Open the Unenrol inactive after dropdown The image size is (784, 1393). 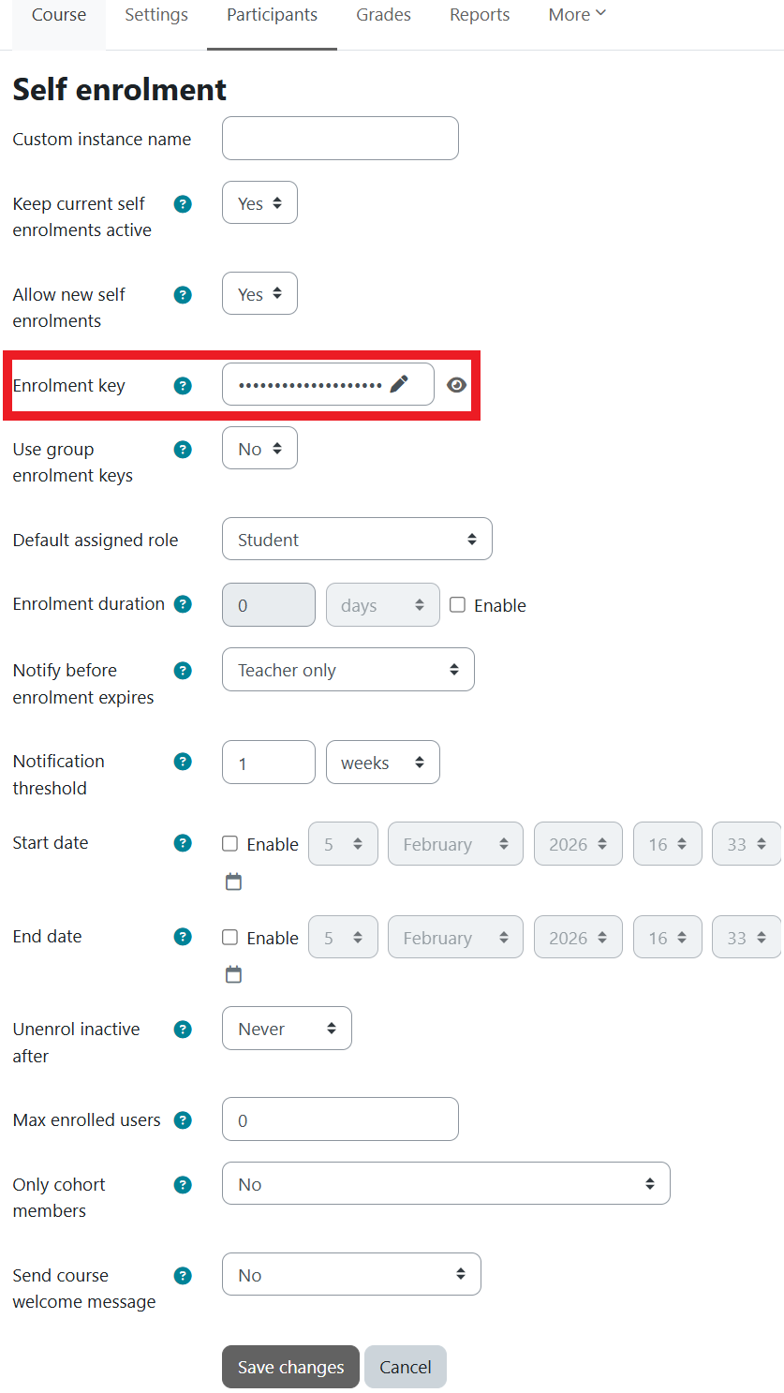(287, 1029)
